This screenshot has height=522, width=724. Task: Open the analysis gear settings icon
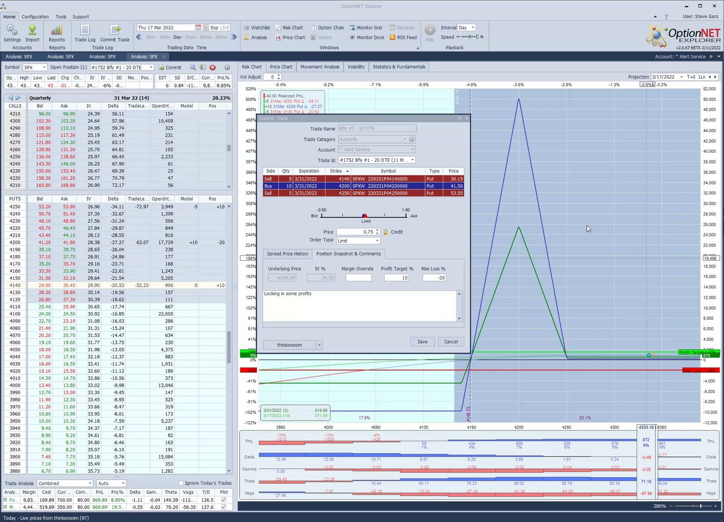pyautogui.click(x=227, y=67)
